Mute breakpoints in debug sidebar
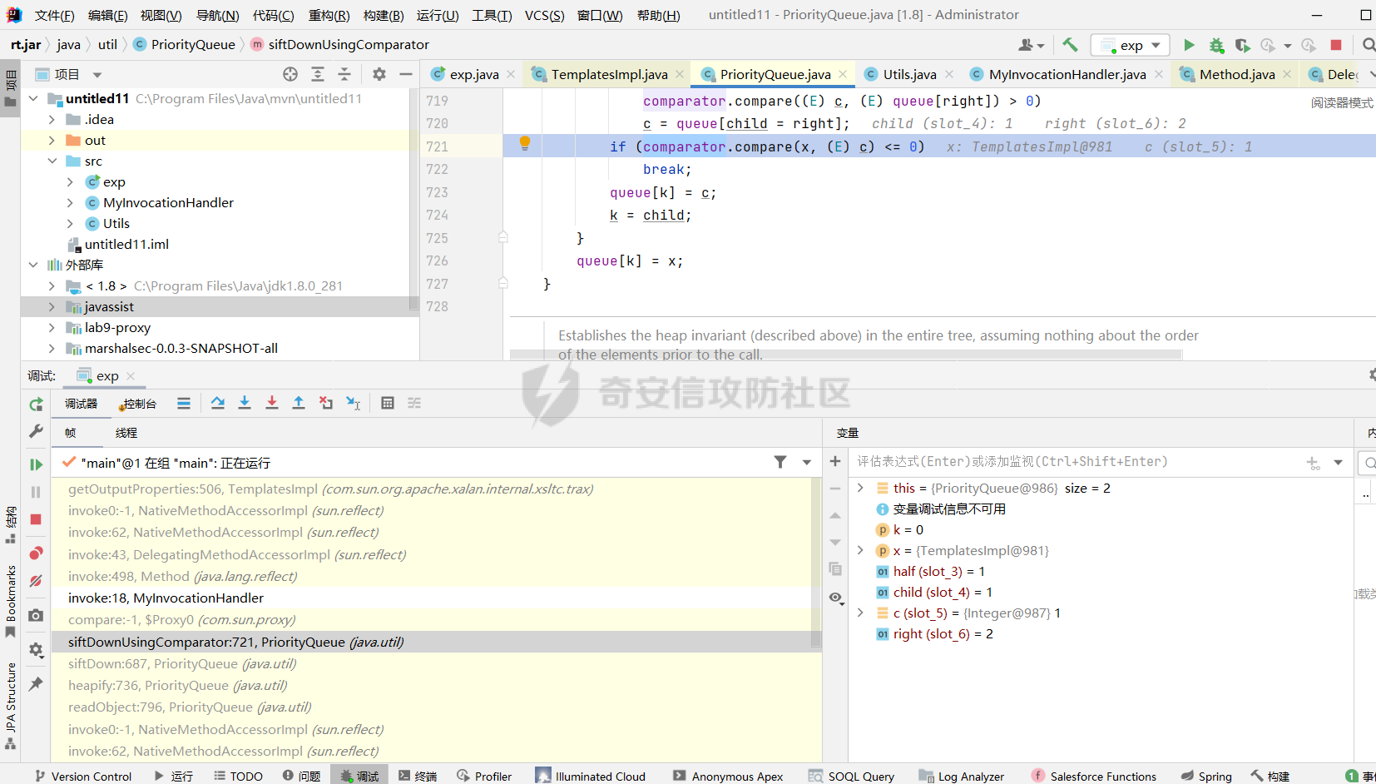Screen dimensions: 1376x784 tap(36, 581)
